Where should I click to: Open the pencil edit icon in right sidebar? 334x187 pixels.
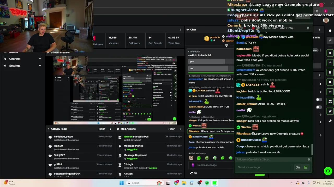coord(330,40)
